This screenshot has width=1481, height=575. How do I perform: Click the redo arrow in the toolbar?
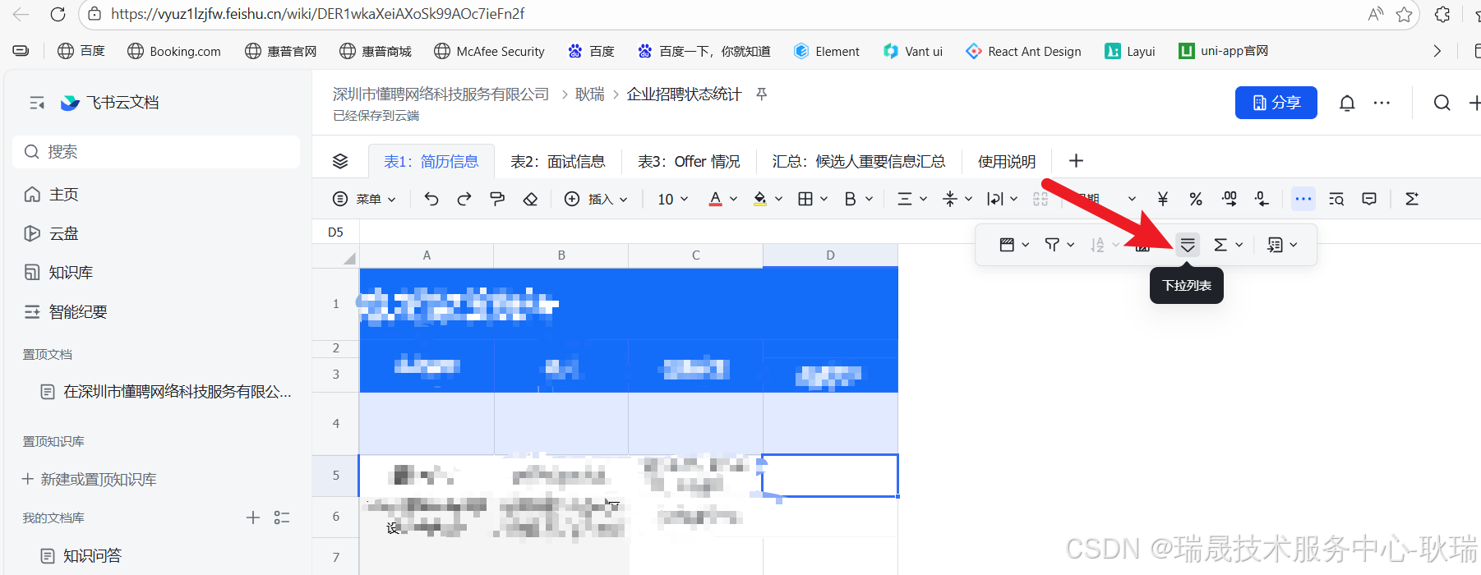point(464,199)
